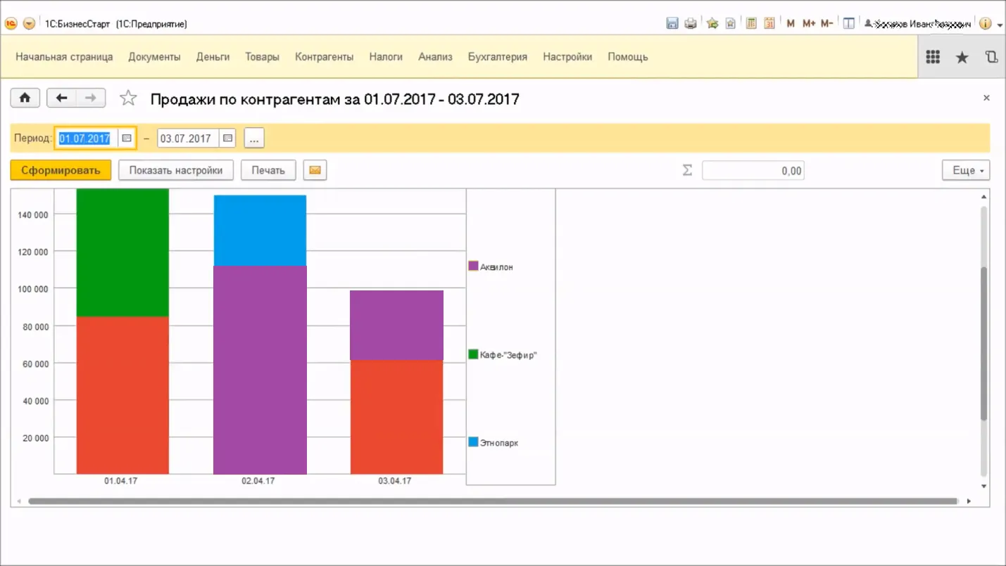
Task: Open the history icon next to star
Action: (x=991, y=58)
